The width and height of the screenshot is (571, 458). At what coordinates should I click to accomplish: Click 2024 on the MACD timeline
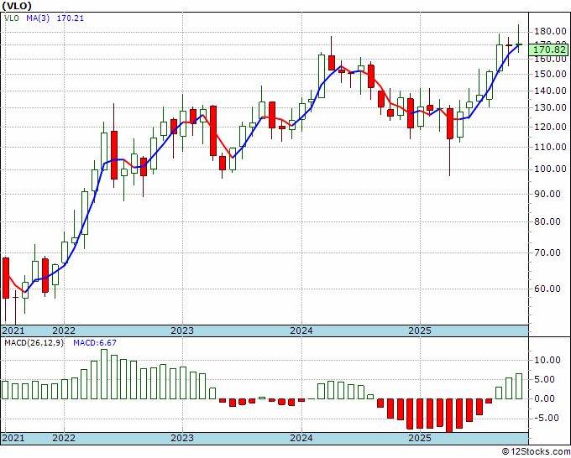tap(301, 438)
